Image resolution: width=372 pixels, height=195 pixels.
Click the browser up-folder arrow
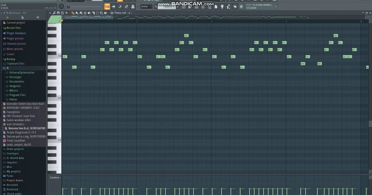coord(4,13)
